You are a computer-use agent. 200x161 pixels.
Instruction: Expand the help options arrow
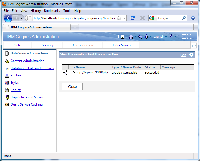point(175,37)
